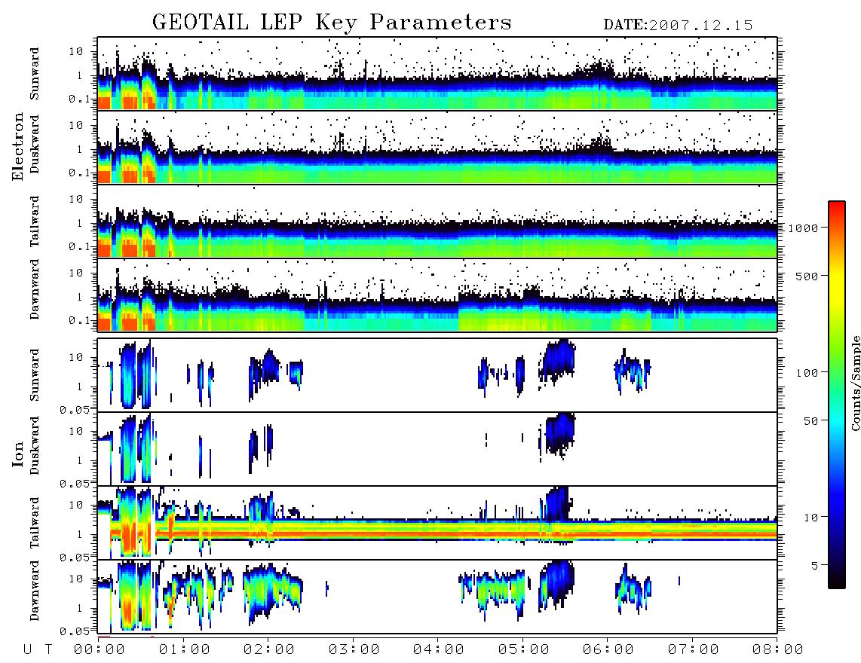Select the Ion "Duskward" panel label
The width and height of the screenshot is (861, 663).
coord(35,445)
